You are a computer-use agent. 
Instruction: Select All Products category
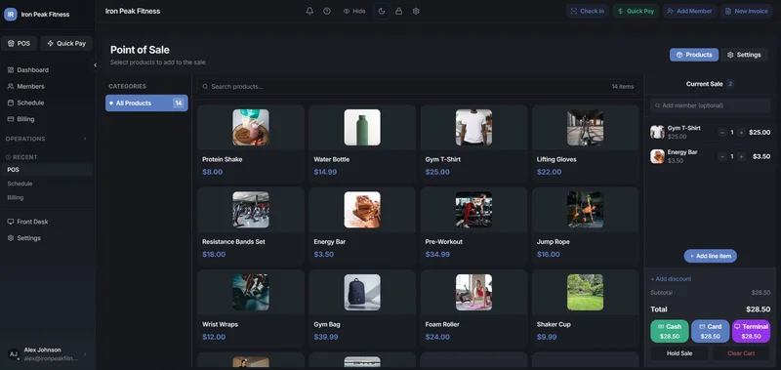coord(146,103)
